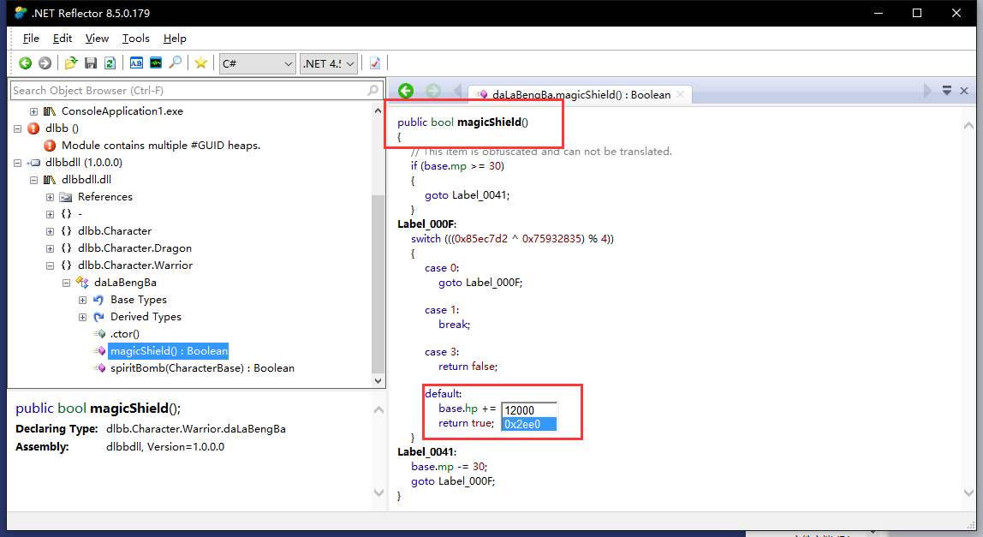The width and height of the screenshot is (983, 537).
Task: Click the magnifier inside Search Object Browser box
Action: point(373,90)
